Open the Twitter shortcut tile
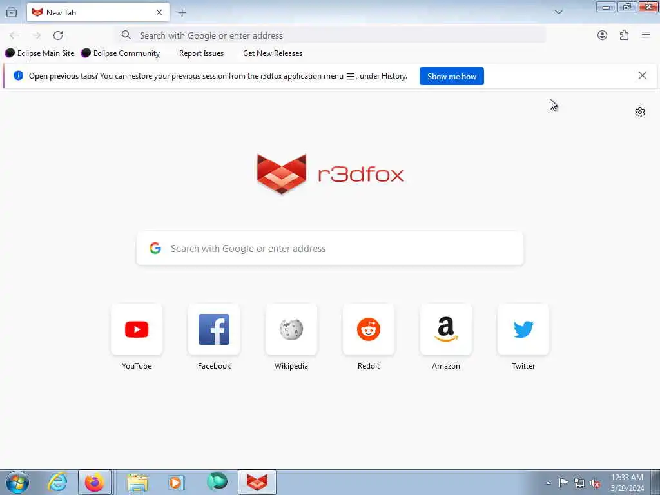660x495 pixels. 523,329
